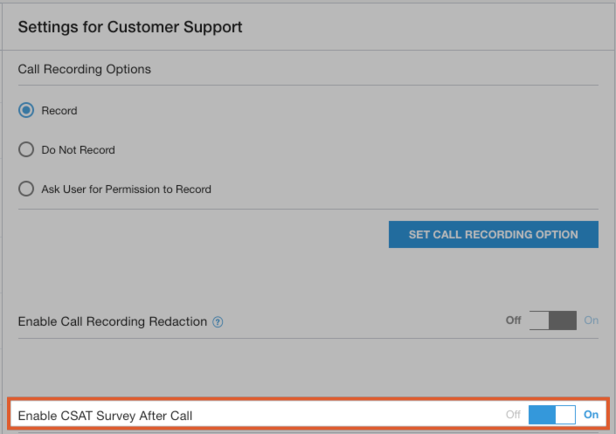This screenshot has height=434, width=616.
Task: Click the 'Record' option label text
Action: point(59,111)
